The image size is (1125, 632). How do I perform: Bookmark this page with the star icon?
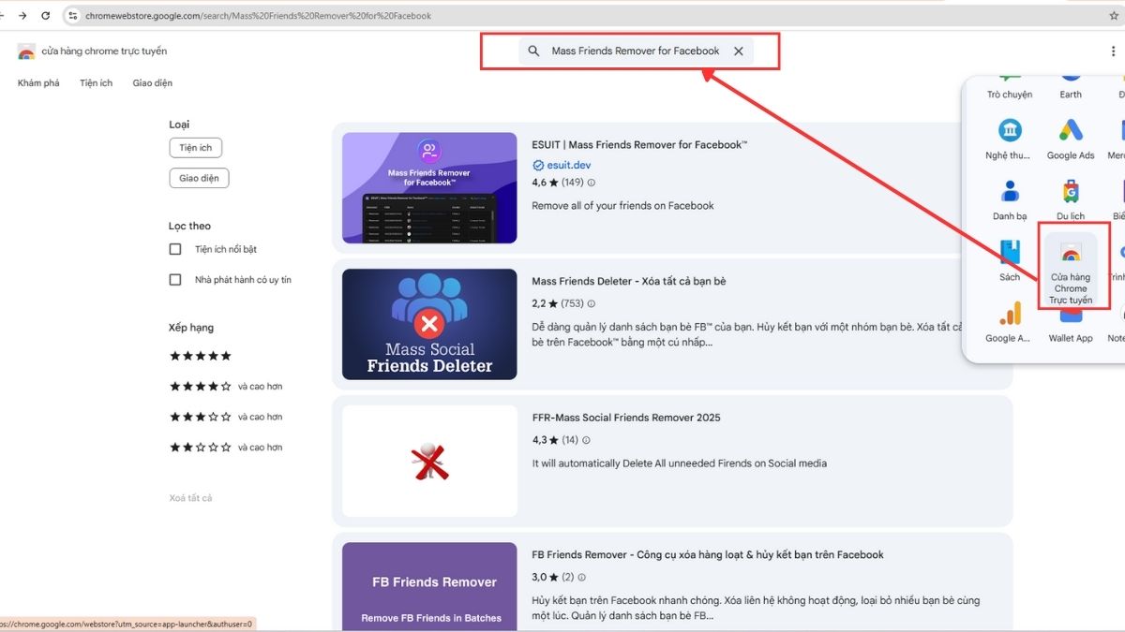(x=1115, y=16)
